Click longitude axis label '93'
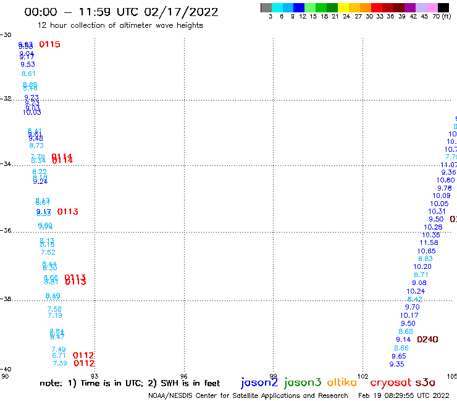The image size is (457, 401). point(94,376)
